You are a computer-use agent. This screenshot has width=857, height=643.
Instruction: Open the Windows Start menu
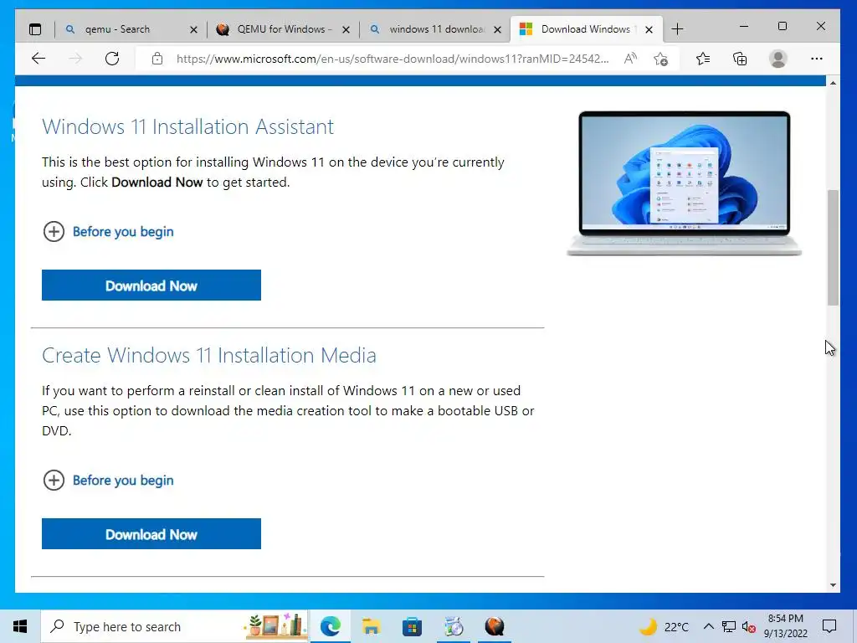point(20,626)
